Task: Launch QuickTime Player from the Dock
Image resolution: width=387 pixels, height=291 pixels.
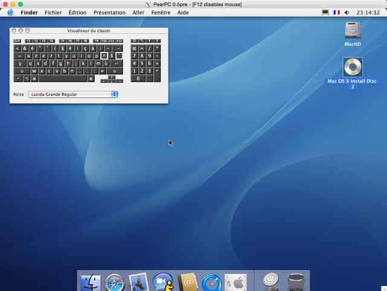Action: point(212,283)
